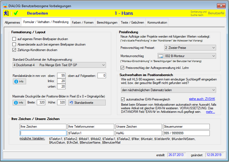Image resolution: width=229 pixels, height=162 pixels.
Task: Click the 'siehe auch: ZVSHK' link
Action: pyautogui.click(x=202, y=99)
